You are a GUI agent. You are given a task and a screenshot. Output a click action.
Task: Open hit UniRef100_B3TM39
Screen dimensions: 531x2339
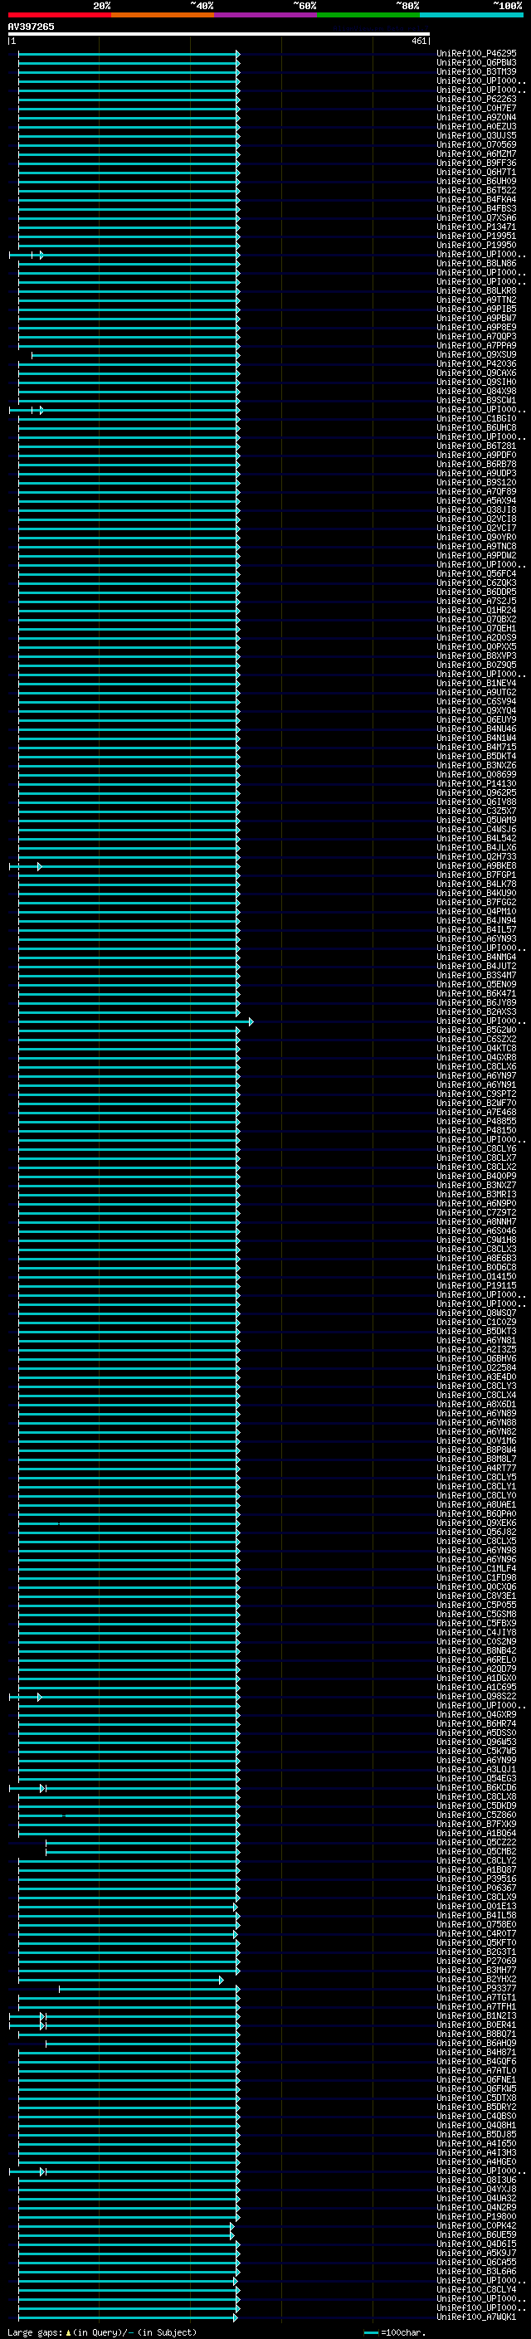coord(476,71)
